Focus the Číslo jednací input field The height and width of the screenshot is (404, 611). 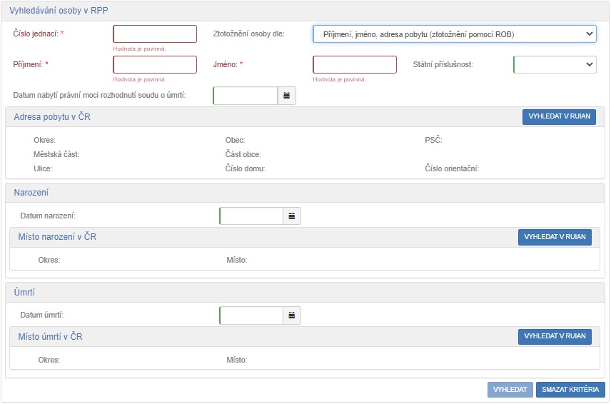click(155, 34)
